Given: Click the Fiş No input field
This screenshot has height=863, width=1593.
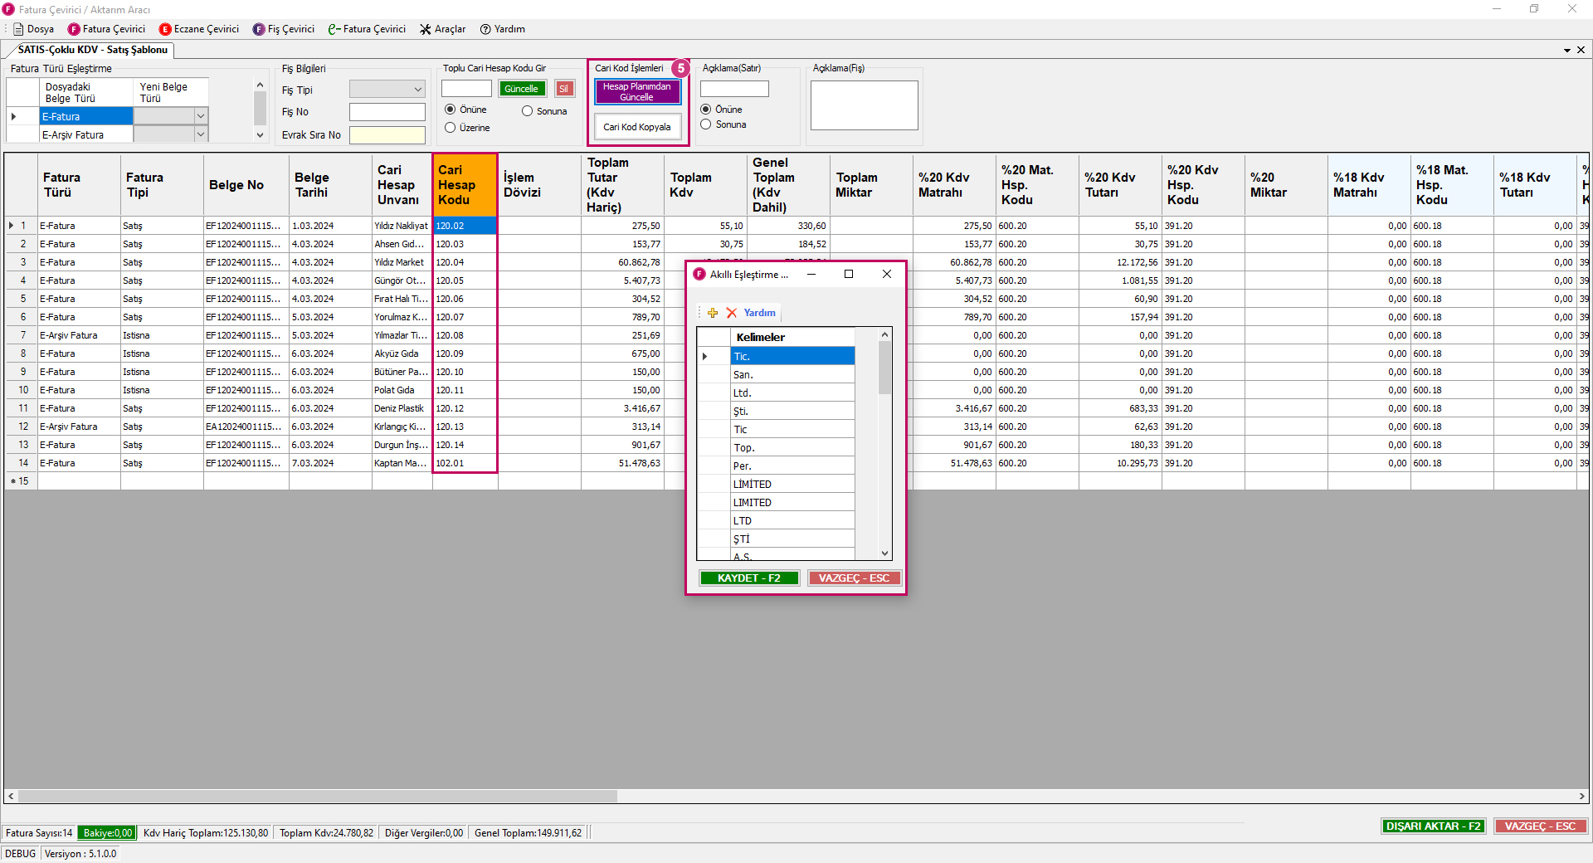Looking at the screenshot, I should [387, 112].
